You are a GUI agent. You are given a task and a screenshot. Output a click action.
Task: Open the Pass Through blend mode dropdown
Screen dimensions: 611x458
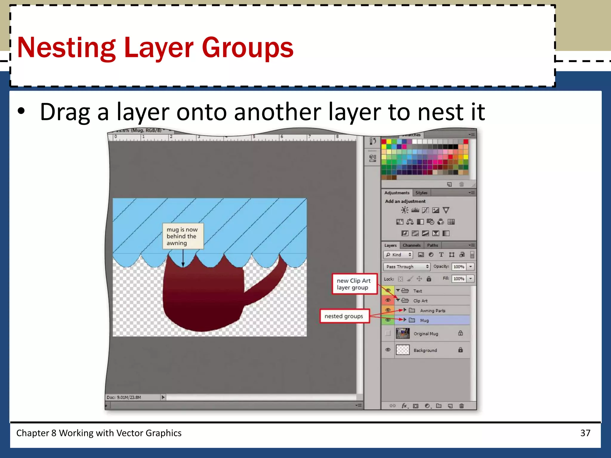tap(407, 267)
